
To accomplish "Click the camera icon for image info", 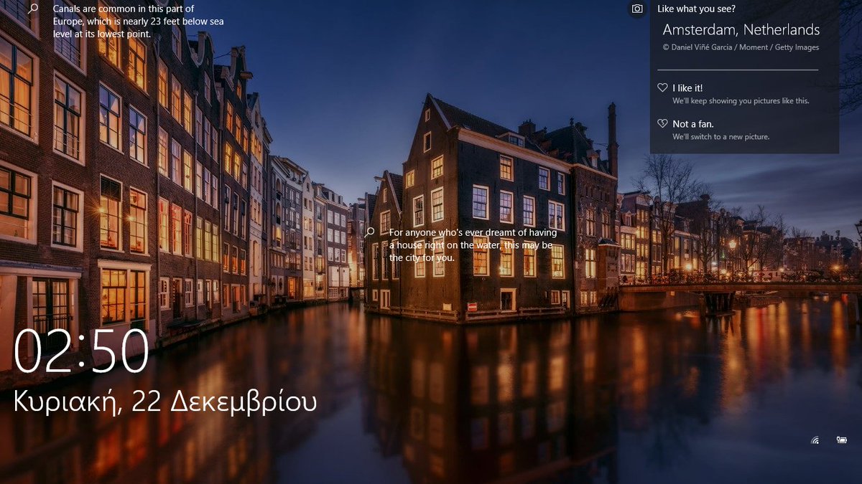I will pyautogui.click(x=637, y=9).
